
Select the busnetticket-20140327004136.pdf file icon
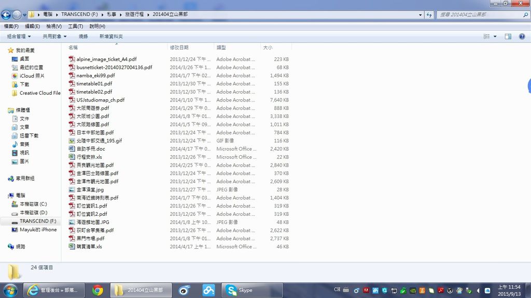click(72, 67)
